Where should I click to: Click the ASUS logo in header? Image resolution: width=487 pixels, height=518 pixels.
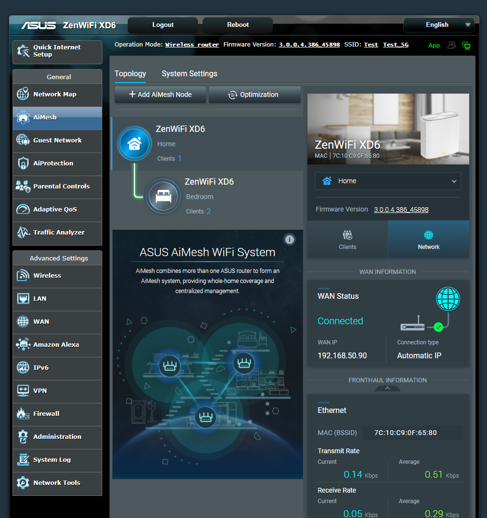click(39, 25)
